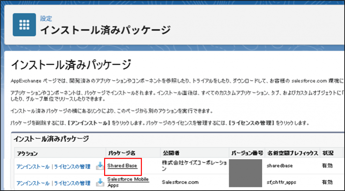Manage licenses for Salesforce Mobile Apps
This screenshot has width=345, height=191.
pyautogui.click(x=73, y=183)
